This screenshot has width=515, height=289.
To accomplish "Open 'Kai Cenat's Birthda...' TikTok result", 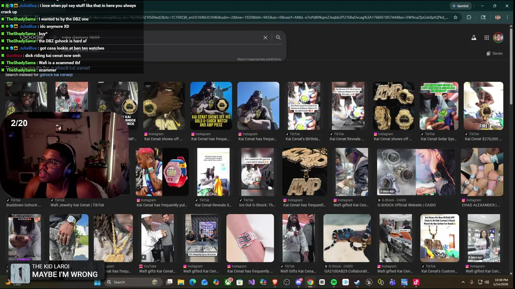I will coord(304,139).
